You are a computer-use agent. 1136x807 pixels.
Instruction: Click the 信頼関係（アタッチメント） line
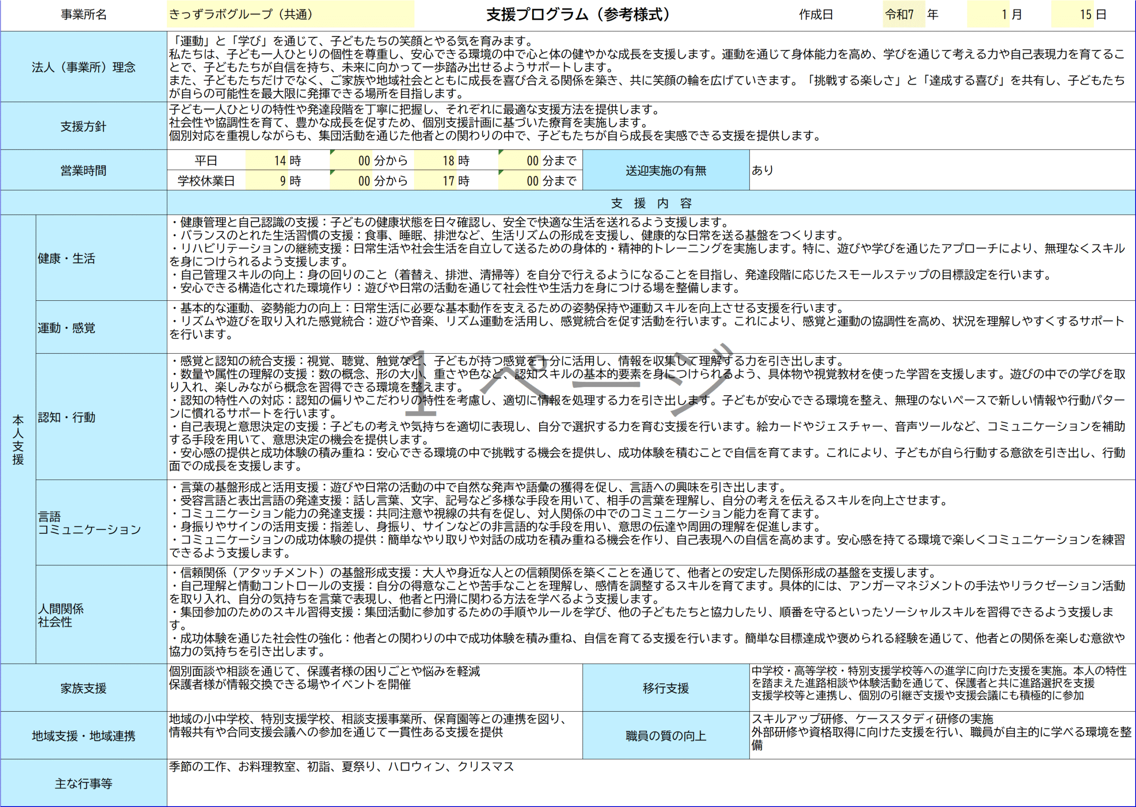pos(553,572)
